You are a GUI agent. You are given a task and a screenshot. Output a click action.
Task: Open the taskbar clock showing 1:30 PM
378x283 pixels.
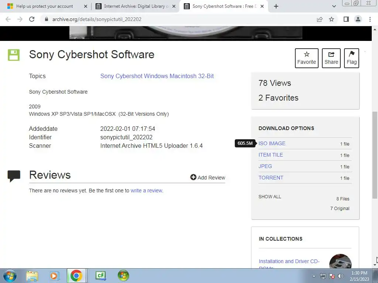359,276
